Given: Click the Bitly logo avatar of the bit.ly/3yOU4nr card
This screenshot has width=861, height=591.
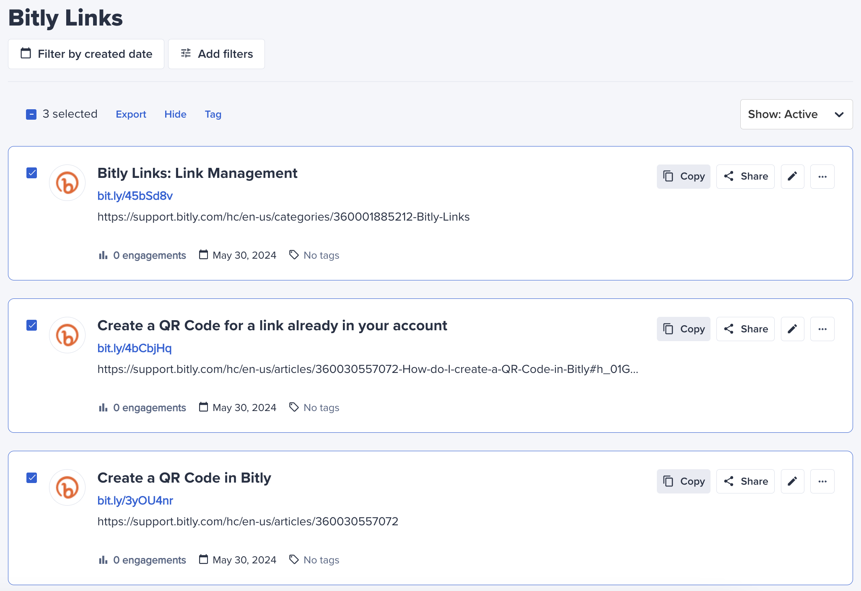Looking at the screenshot, I should pyautogui.click(x=67, y=488).
